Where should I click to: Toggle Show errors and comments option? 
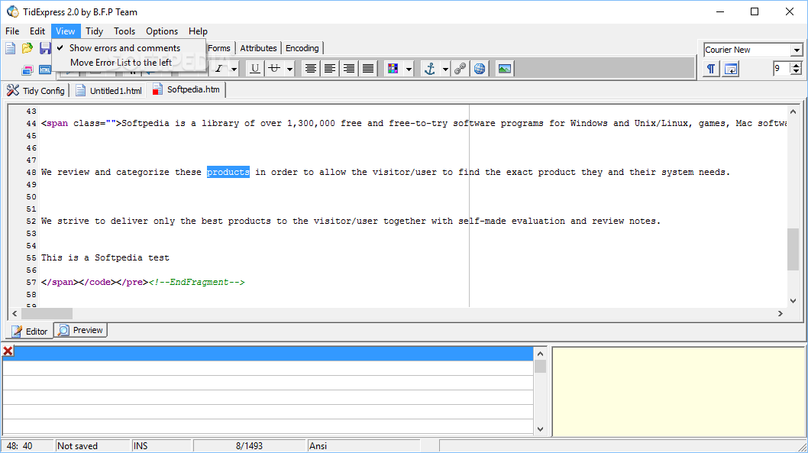[x=124, y=48]
